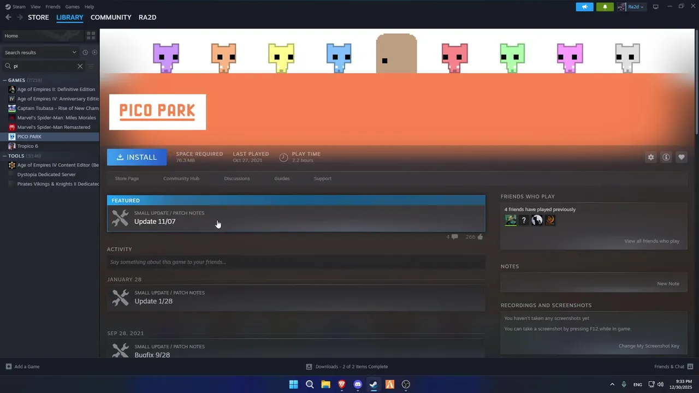Open PICO PARK manage gear icon
This screenshot has height=393, width=699.
tap(651, 157)
